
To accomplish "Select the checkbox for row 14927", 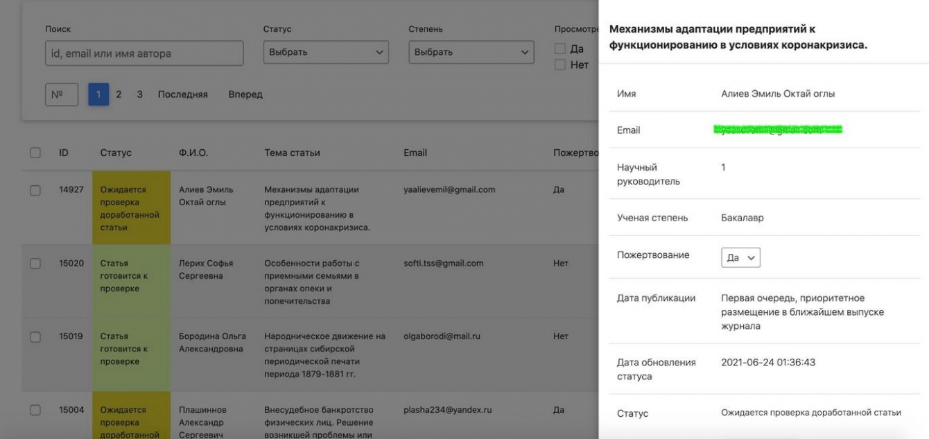I will pyautogui.click(x=35, y=190).
